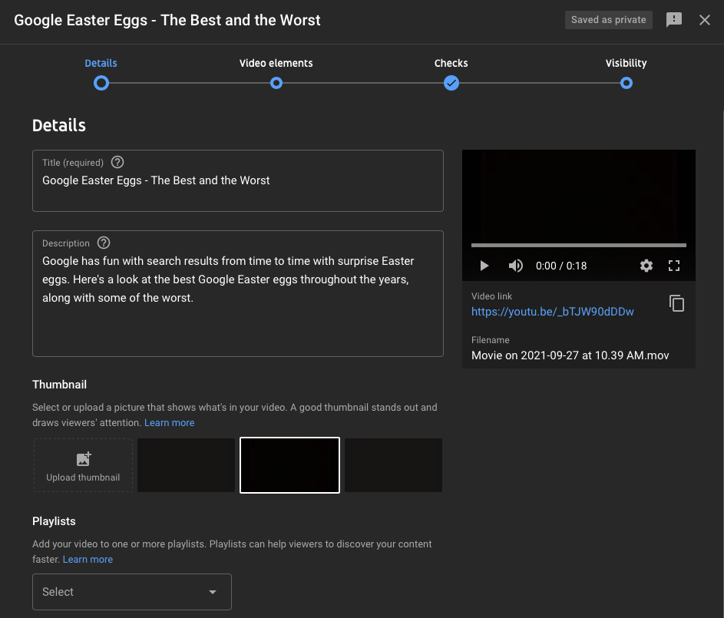Click the dialog title Google Easter Eggs
This screenshot has height=618, width=724.
167,20
